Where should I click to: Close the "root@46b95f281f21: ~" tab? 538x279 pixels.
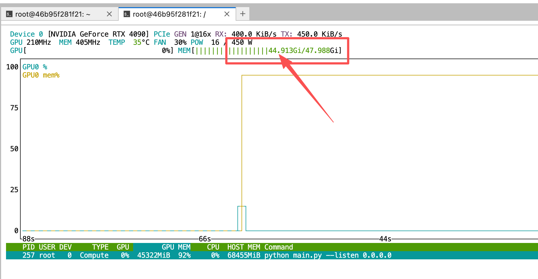109,14
